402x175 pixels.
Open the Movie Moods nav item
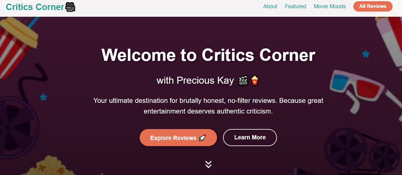(330, 6)
